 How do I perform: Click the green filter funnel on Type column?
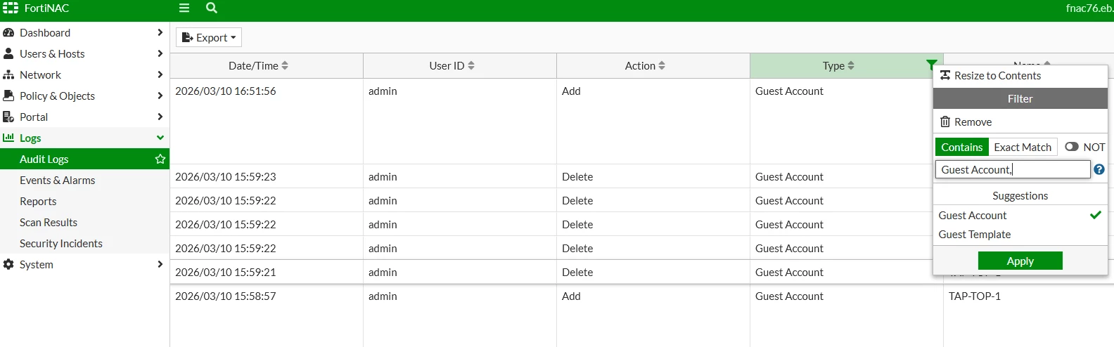pyautogui.click(x=932, y=65)
